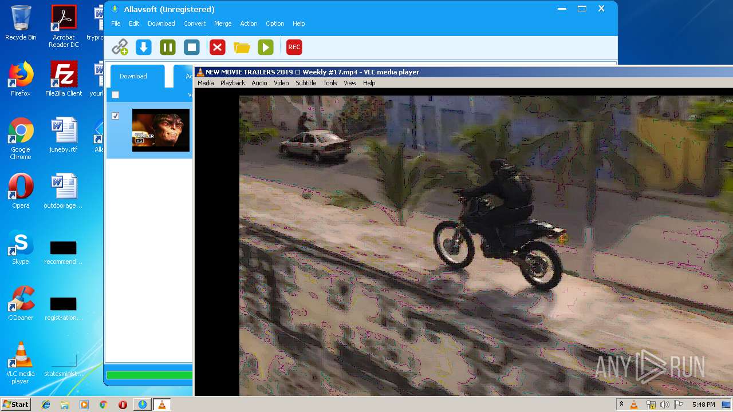
Task: Select the recommend file on the desktop
Action: (x=64, y=253)
